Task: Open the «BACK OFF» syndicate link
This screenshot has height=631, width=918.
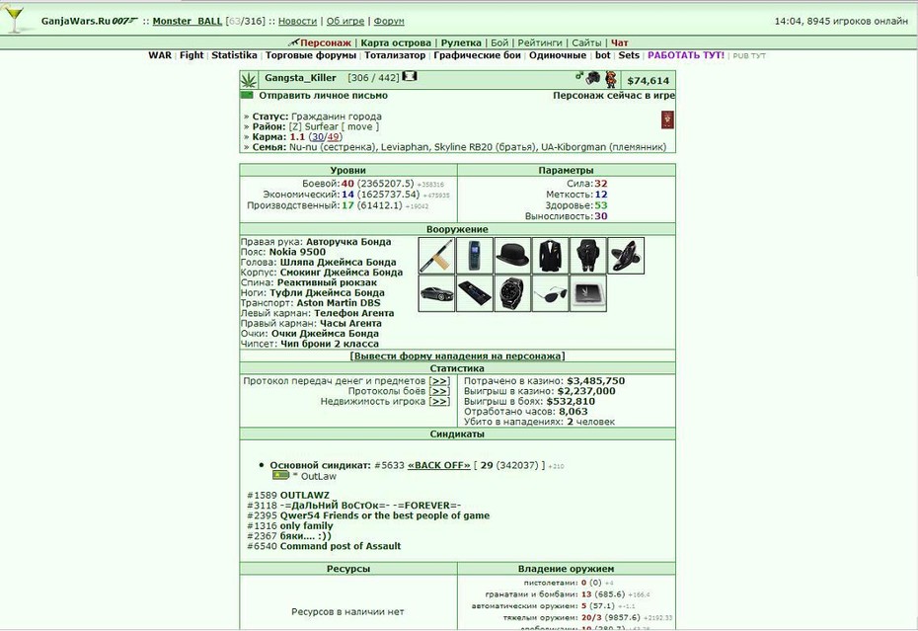Action: (438, 465)
